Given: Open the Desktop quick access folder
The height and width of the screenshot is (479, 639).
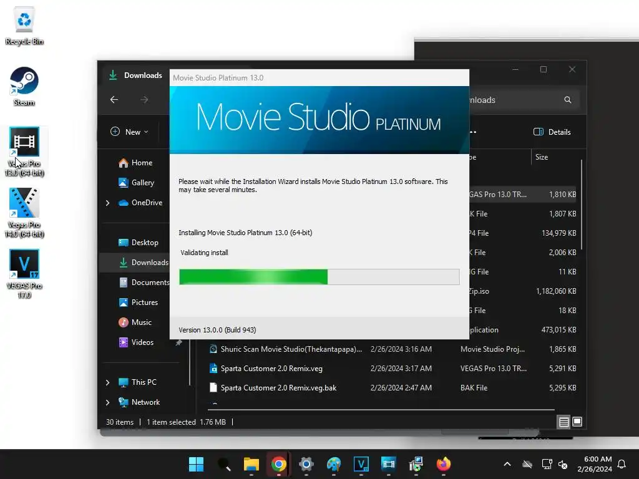Looking at the screenshot, I should pyautogui.click(x=138, y=243).
